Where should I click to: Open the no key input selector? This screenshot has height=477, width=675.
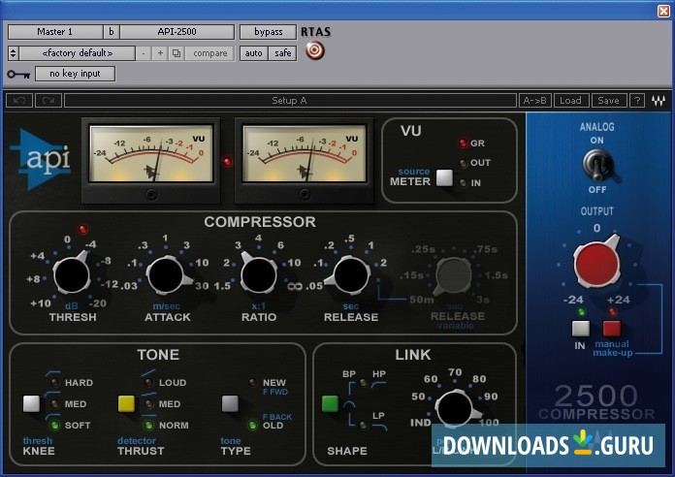[x=75, y=74]
